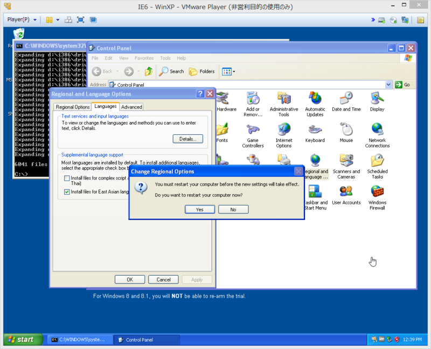Click VMware unity mode icon
The width and height of the screenshot is (431, 349).
[93, 20]
